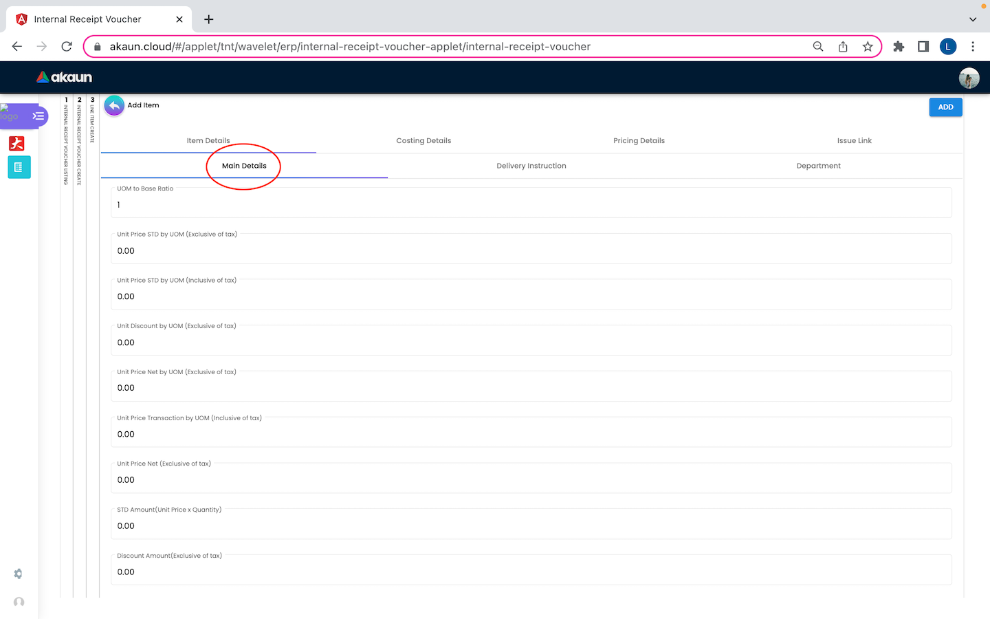Open the red applet icon in sidebar
The width and height of the screenshot is (990, 619).
17,143
